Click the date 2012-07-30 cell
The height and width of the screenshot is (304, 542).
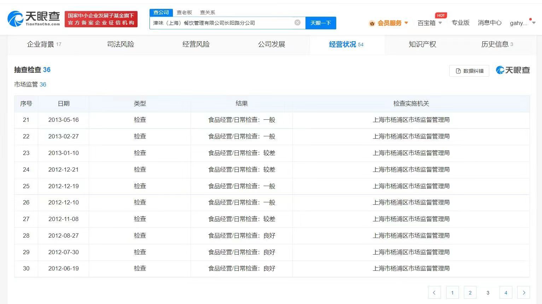[64, 252]
